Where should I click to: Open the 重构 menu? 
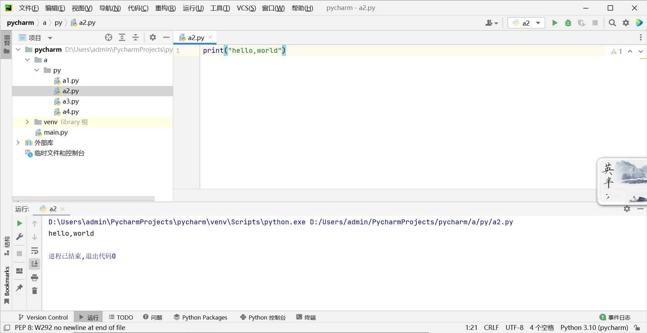pyautogui.click(x=165, y=8)
